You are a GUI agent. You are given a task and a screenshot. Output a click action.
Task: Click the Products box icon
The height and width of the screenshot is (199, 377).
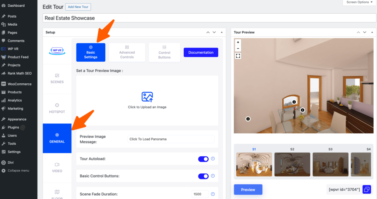3,92
